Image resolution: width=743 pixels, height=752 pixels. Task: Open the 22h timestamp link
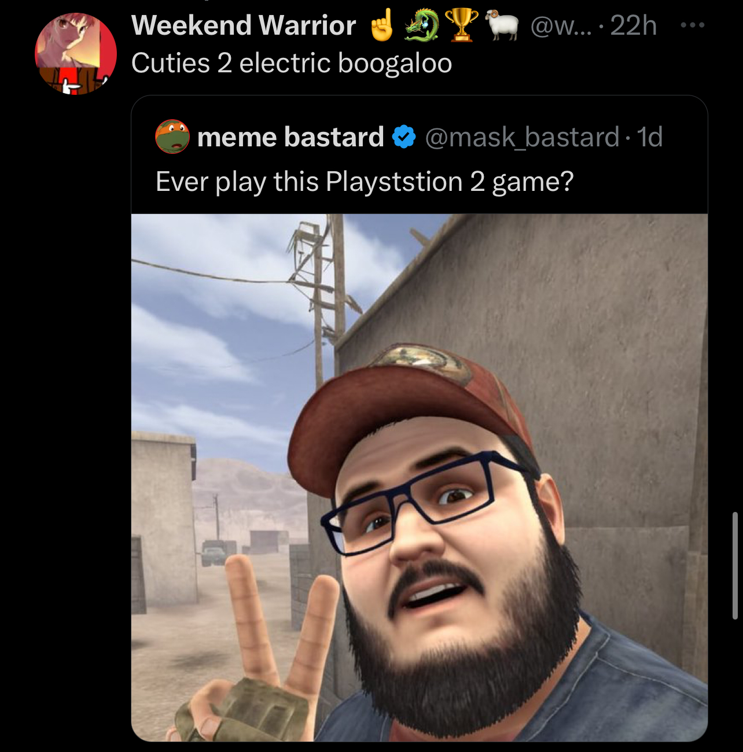[x=634, y=25]
